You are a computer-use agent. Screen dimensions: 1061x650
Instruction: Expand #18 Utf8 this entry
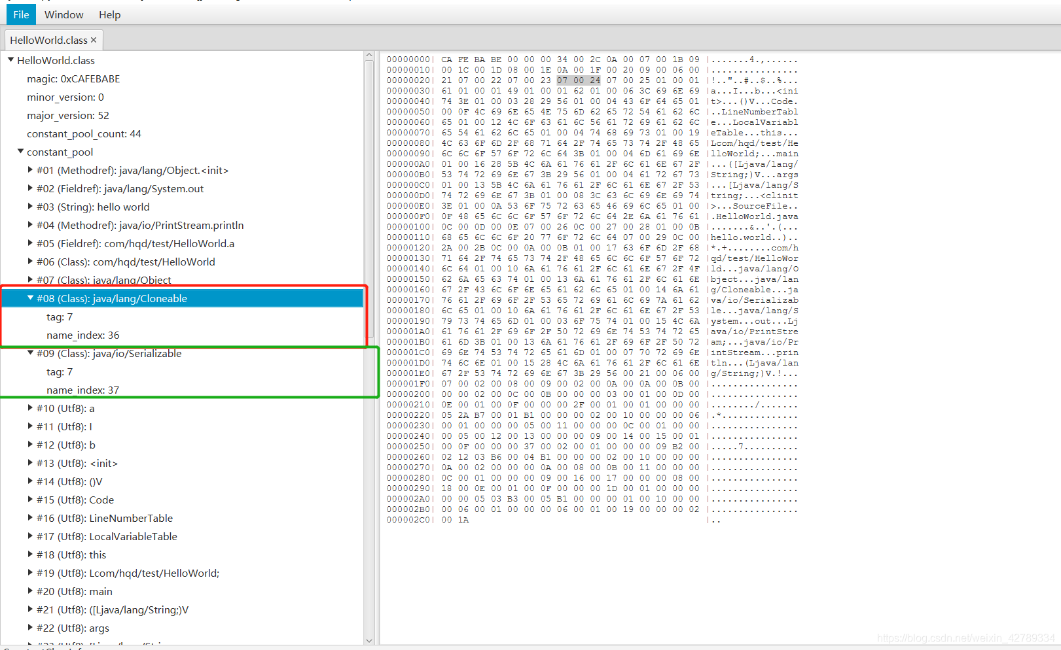point(30,554)
